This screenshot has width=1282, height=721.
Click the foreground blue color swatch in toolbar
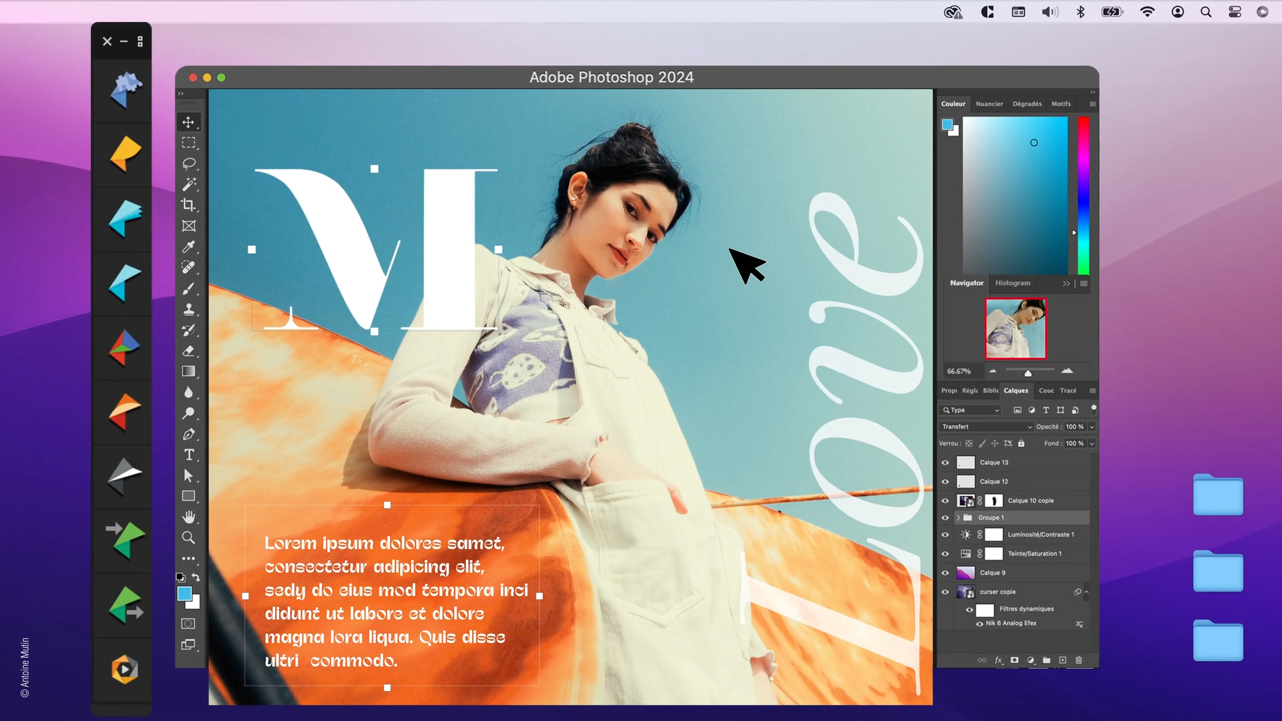184,593
